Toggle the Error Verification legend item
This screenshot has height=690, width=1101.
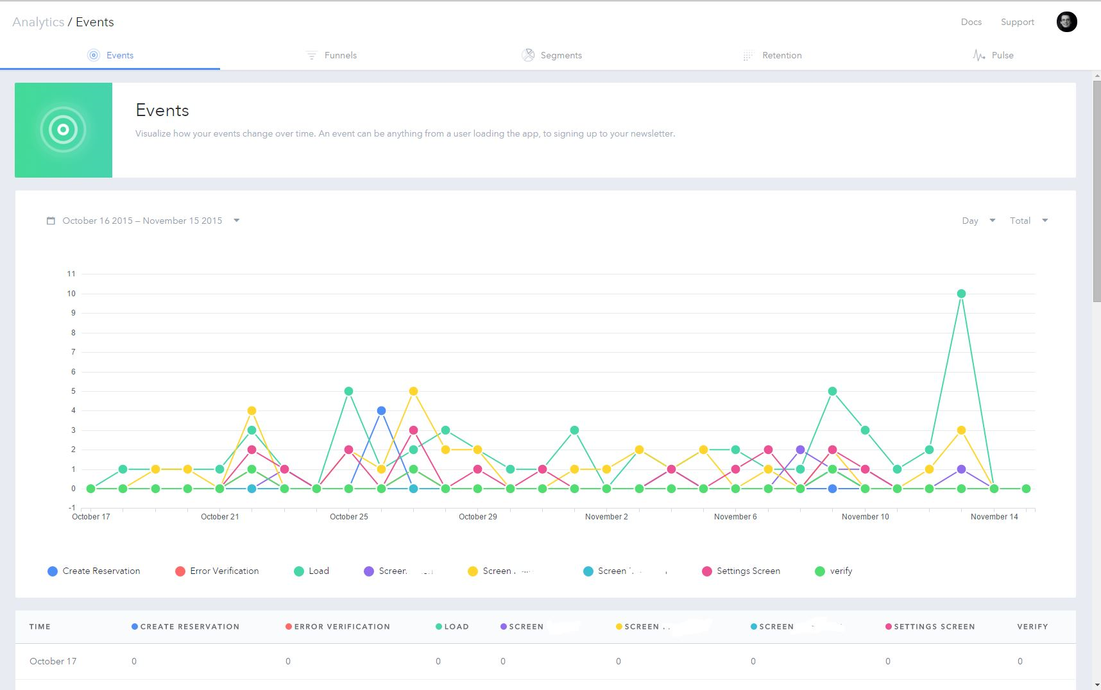pyautogui.click(x=217, y=571)
